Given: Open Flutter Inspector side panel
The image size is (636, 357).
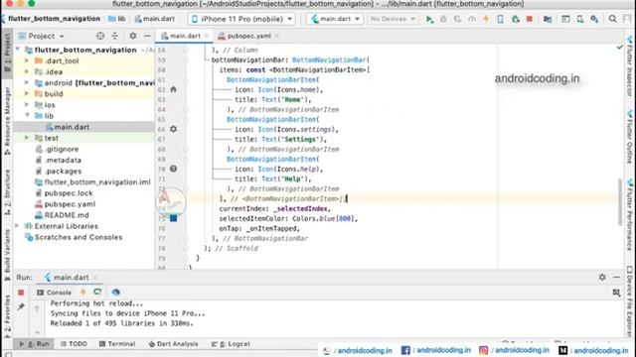Looking at the screenshot, I should (x=629, y=66).
